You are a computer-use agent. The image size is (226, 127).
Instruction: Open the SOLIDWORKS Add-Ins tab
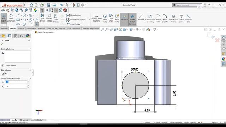click(x=56, y=29)
